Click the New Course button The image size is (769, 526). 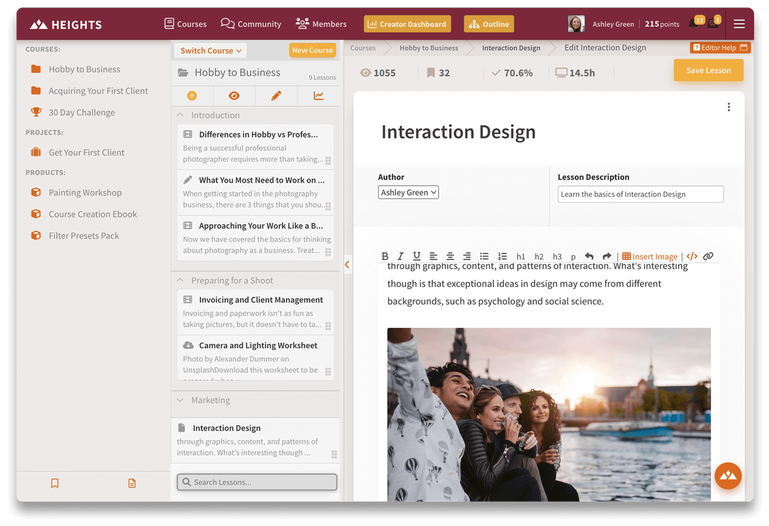[312, 50]
